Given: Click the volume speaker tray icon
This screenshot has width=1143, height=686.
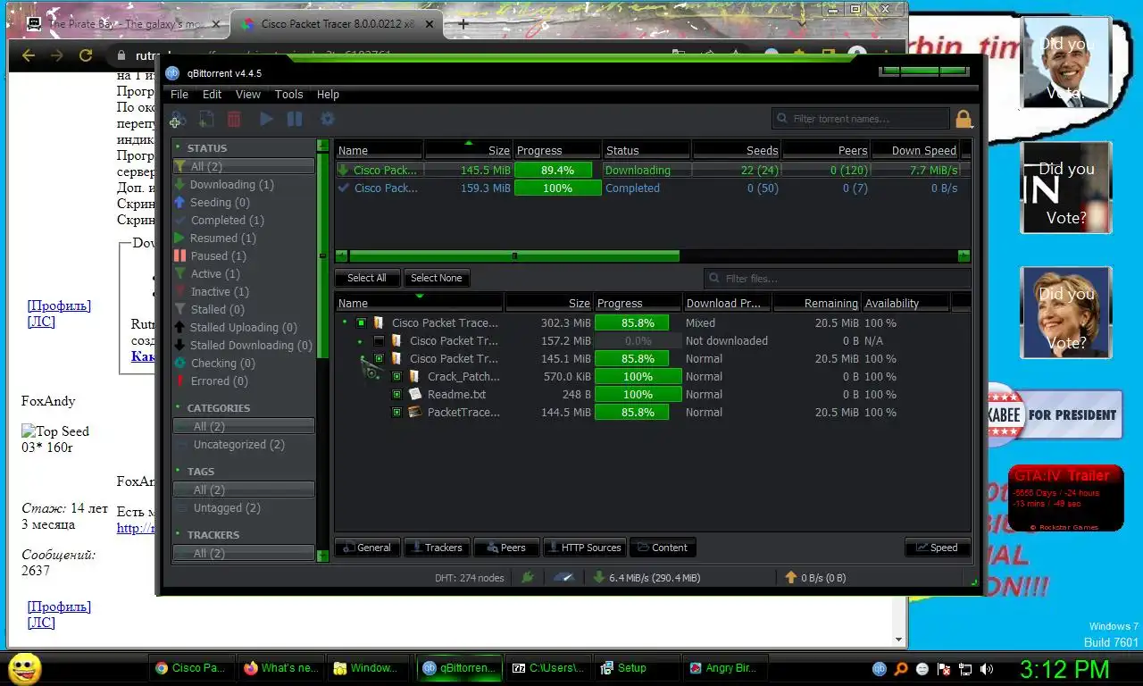Looking at the screenshot, I should click(x=987, y=668).
